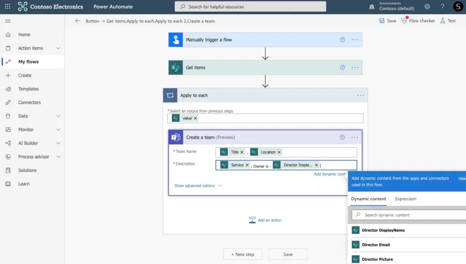Expand Action items in sidebar
This screenshot has width=466, height=264.
click(x=58, y=48)
